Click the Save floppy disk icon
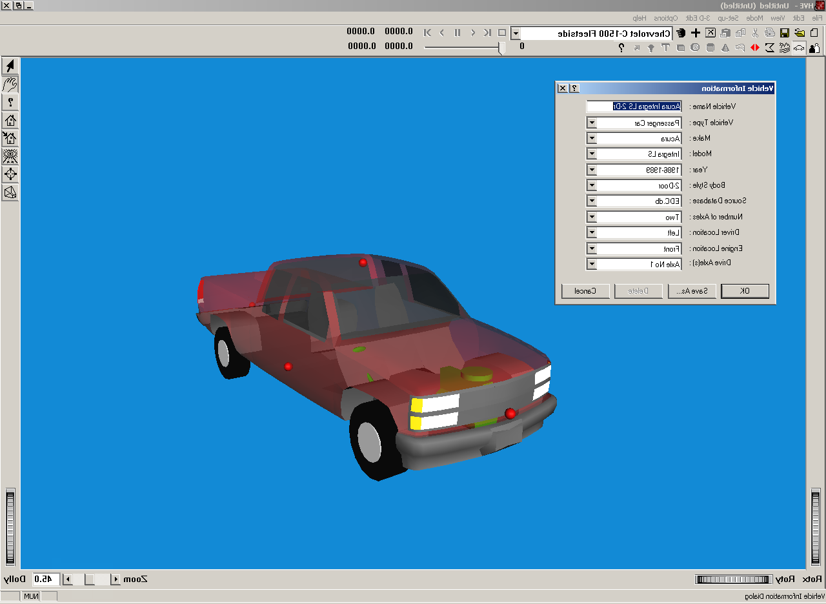Viewport: 826px width, 604px height. tap(785, 32)
